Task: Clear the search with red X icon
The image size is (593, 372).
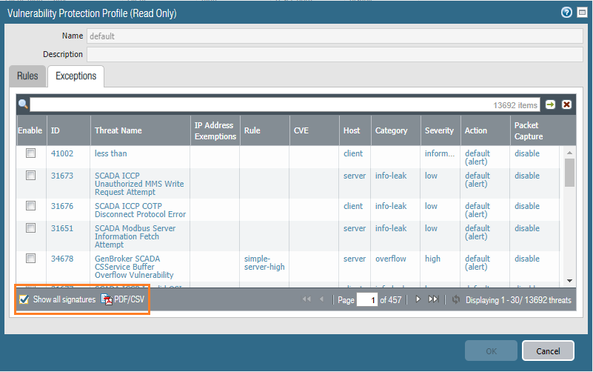Action: (566, 104)
